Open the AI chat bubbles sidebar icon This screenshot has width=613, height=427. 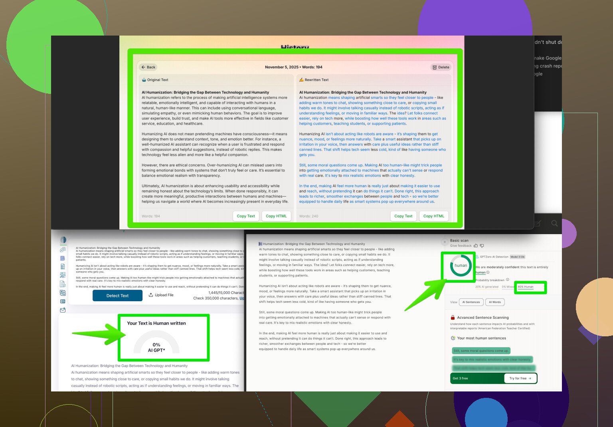(x=63, y=250)
